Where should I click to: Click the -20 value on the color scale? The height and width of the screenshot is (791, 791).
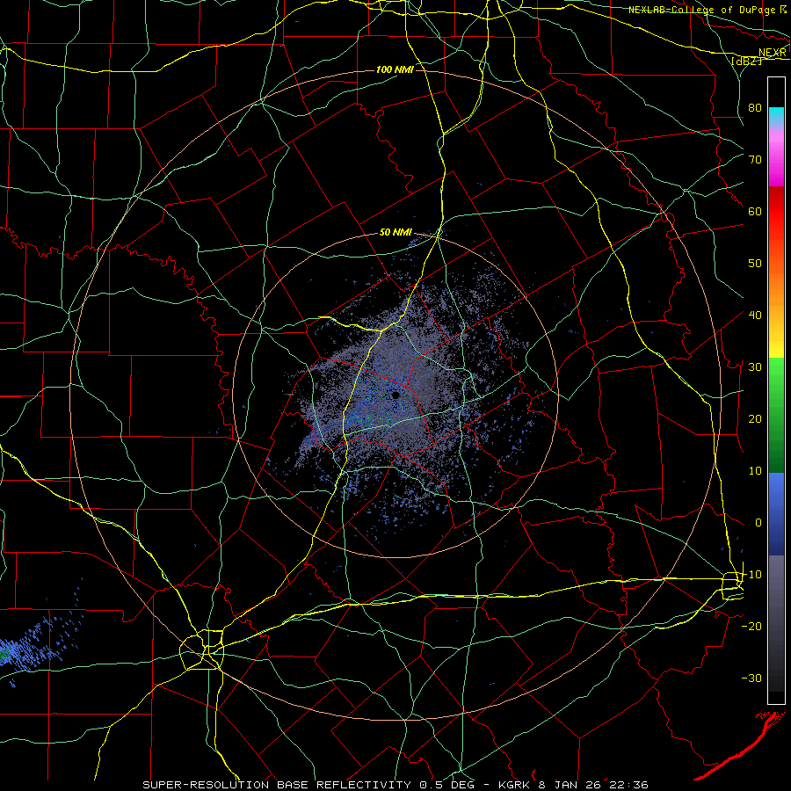751,627
